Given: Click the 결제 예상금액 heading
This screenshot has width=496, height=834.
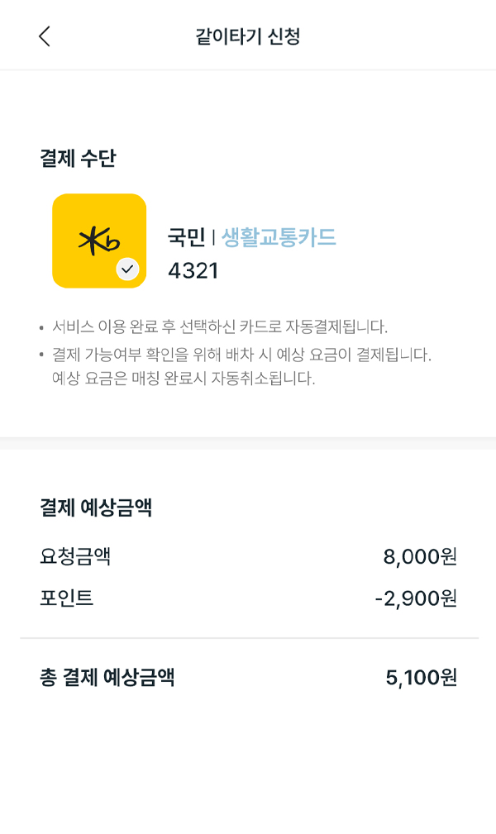Looking at the screenshot, I should pos(97,508).
